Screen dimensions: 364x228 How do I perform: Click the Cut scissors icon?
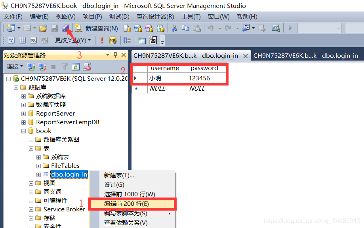[174, 28]
